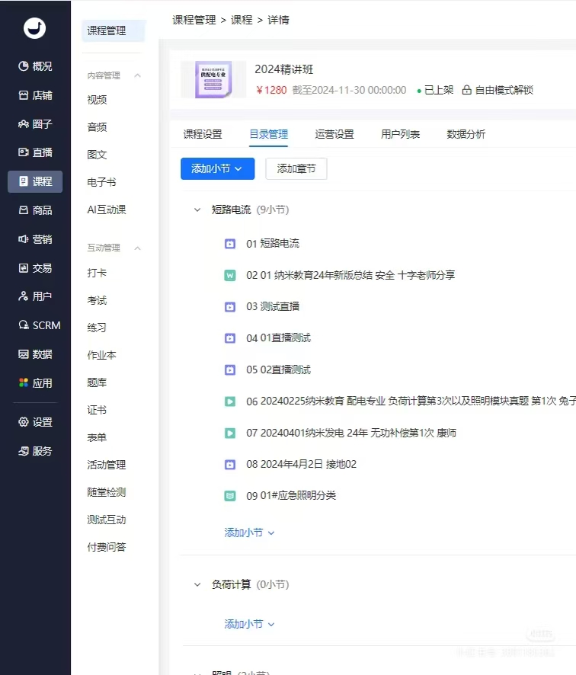The width and height of the screenshot is (576, 675).
Task: Open the 营销 marketing megaphone icon
Action: (24, 239)
